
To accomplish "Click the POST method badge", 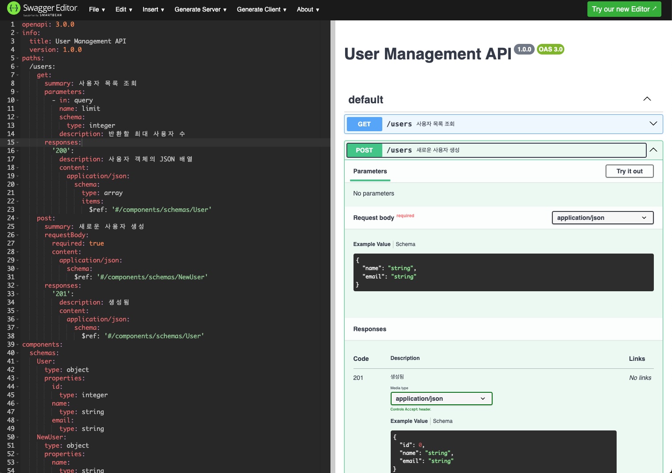I will tap(364, 150).
